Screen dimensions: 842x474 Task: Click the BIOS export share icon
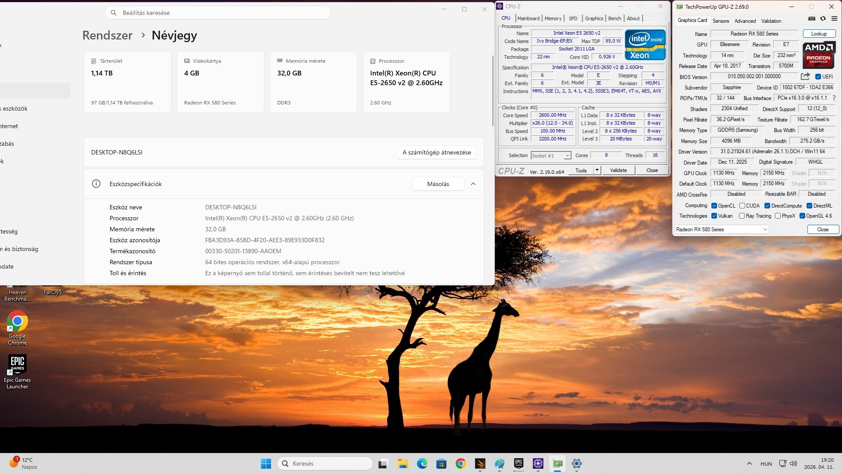tap(805, 76)
